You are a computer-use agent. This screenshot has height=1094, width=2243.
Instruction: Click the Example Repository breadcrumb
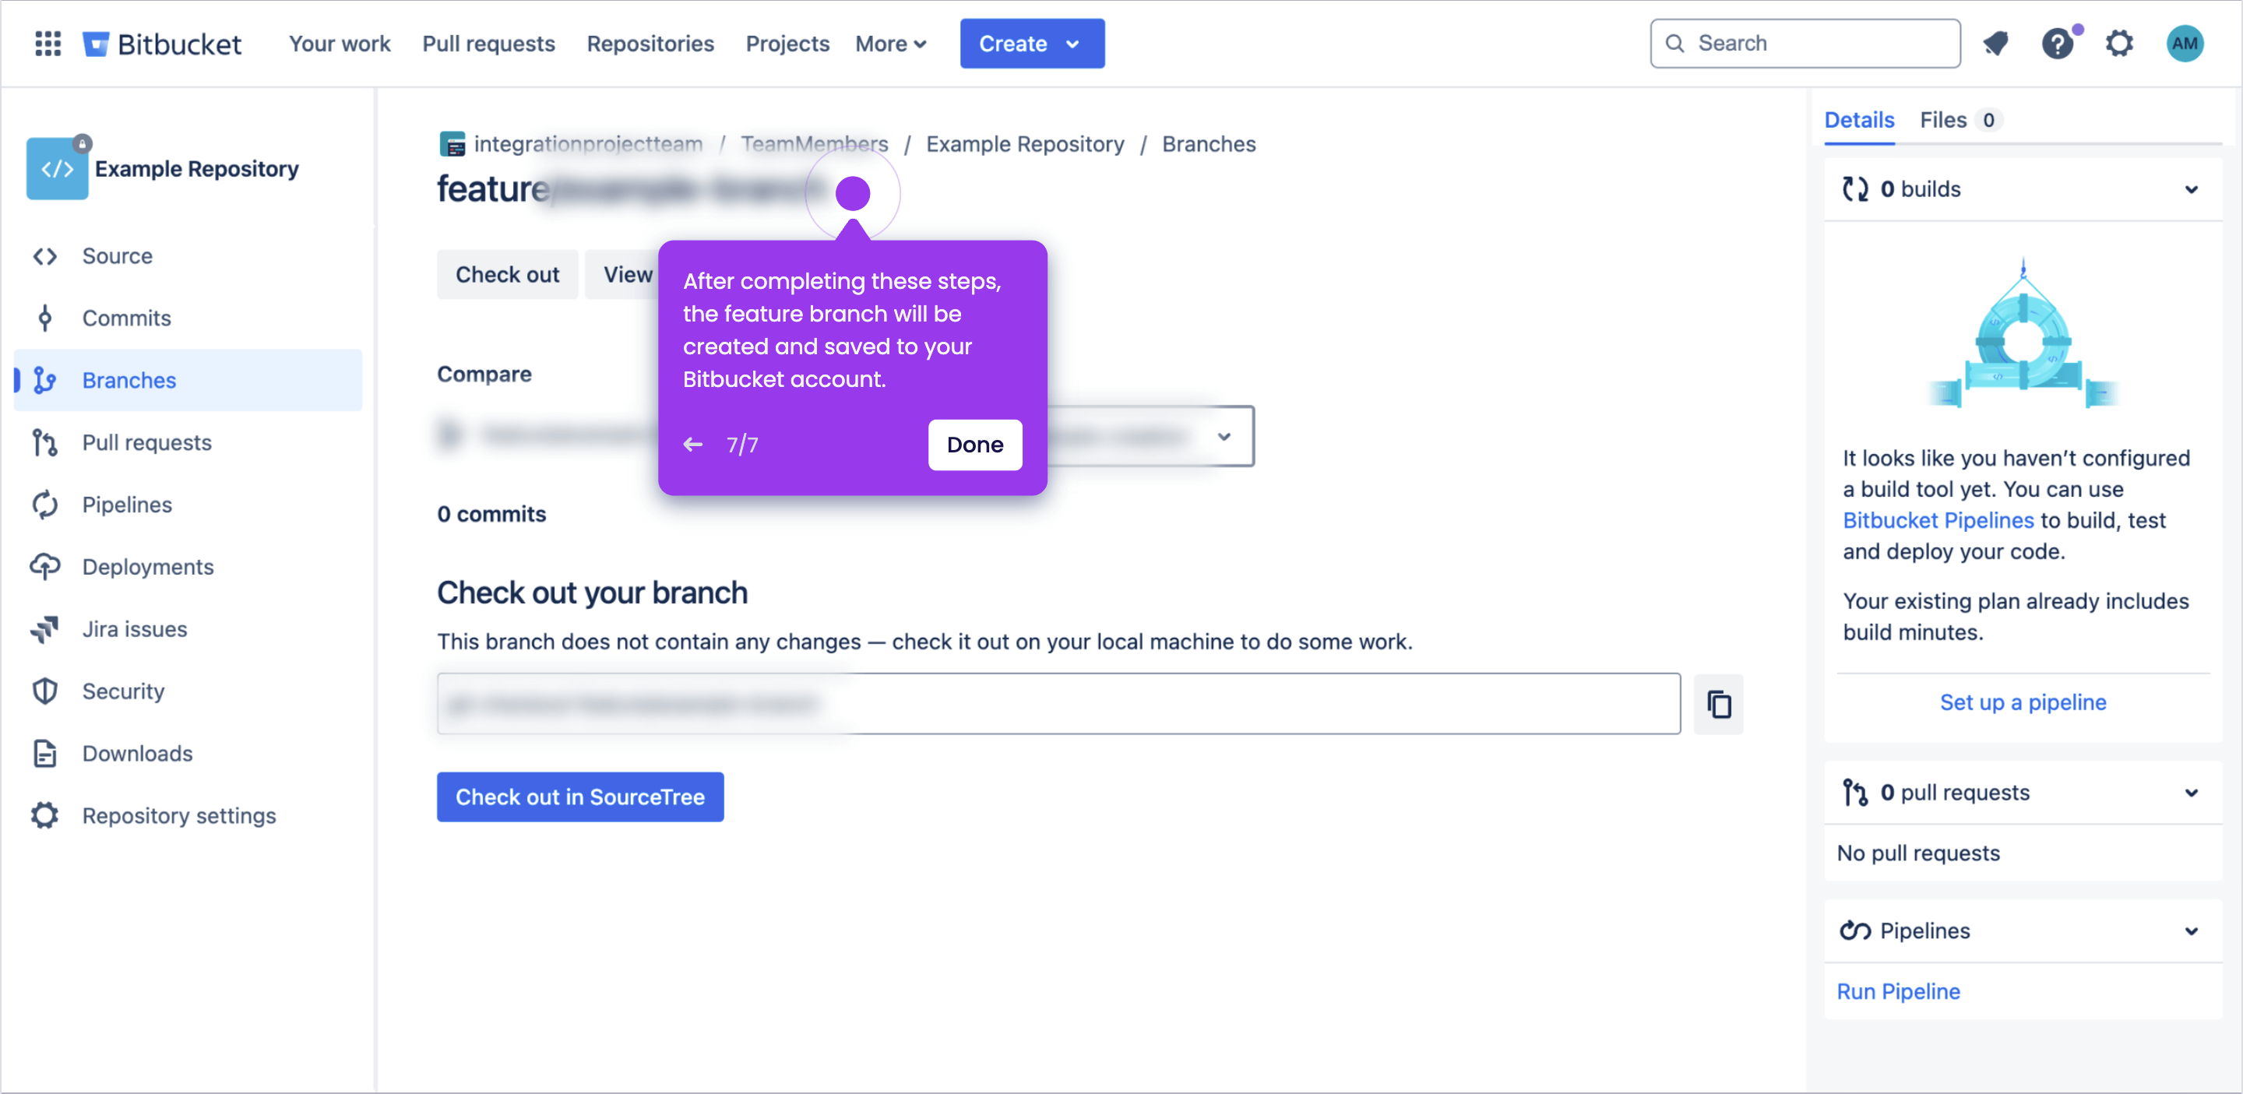1024,143
